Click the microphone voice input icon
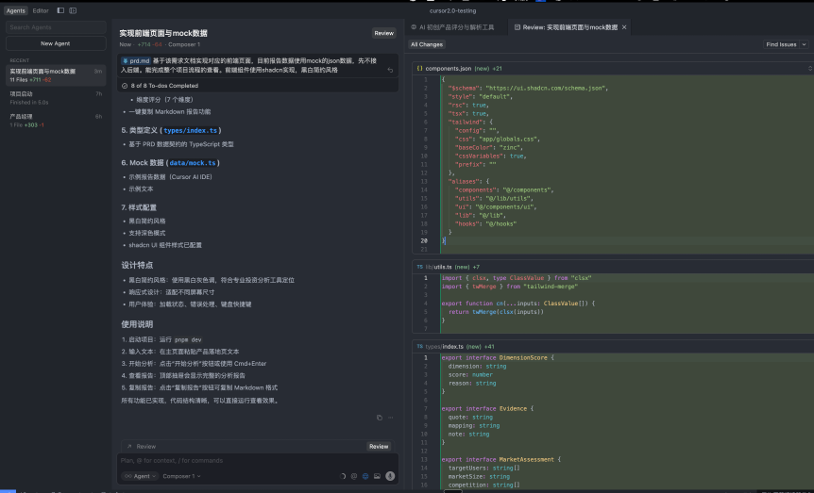 point(390,476)
